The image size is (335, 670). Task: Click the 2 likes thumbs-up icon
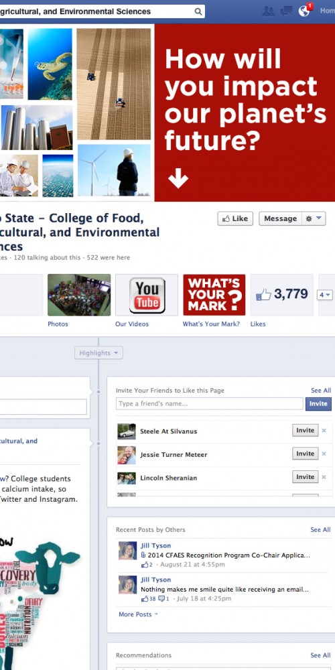tap(145, 564)
